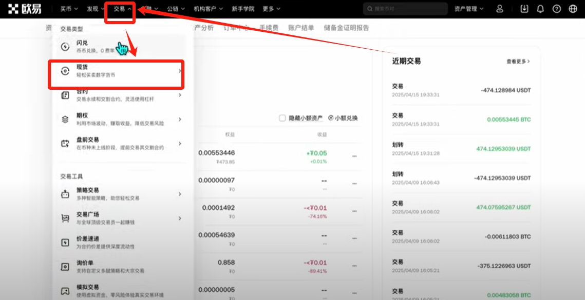Click the 模拟交易 icon
The width and height of the screenshot is (585, 300).
65,291
